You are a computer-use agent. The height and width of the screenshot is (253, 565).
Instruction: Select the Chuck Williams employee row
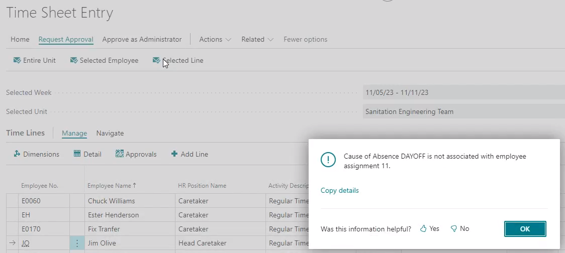click(111, 201)
